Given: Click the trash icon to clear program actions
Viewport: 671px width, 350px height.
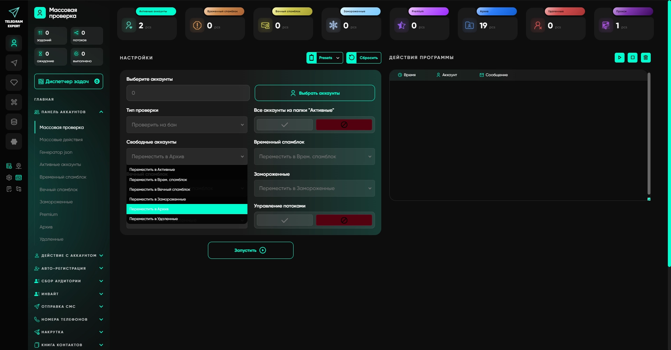Looking at the screenshot, I should (646, 58).
